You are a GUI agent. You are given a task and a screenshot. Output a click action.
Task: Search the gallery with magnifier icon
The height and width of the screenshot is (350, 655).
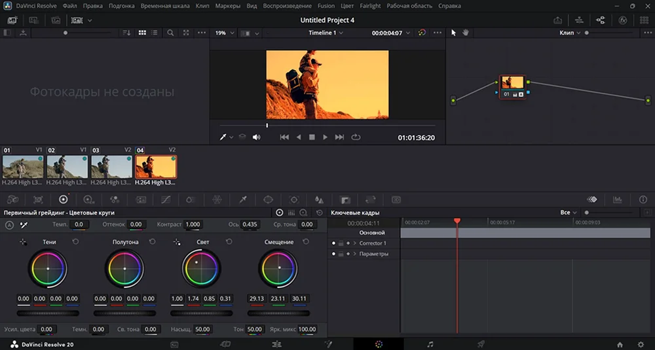(170, 33)
